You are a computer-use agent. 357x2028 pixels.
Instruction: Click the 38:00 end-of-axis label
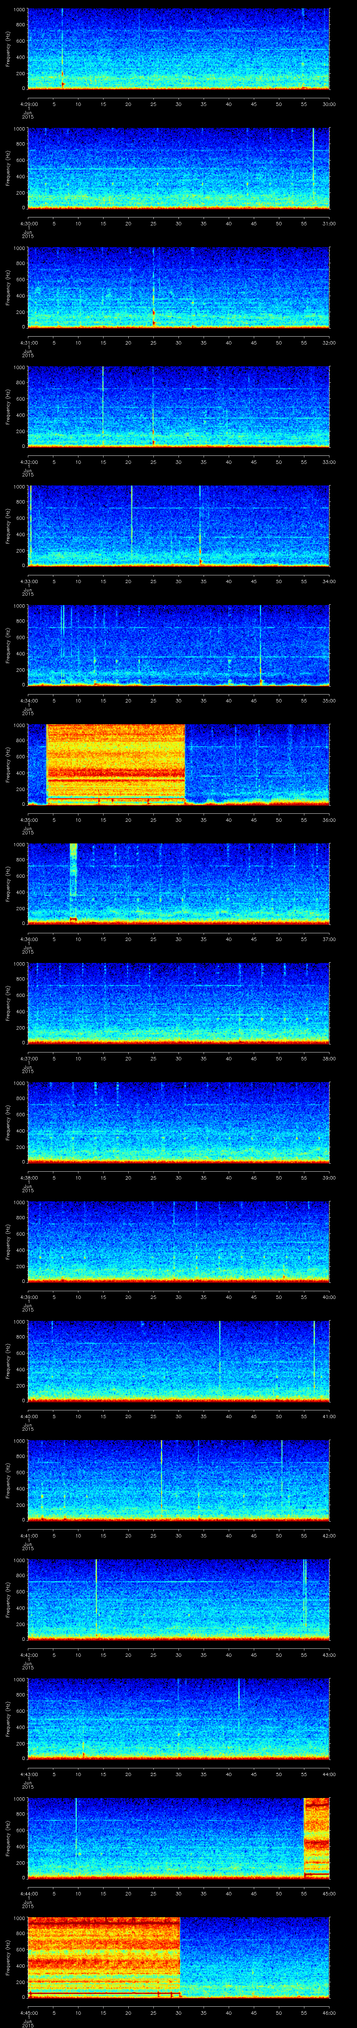329,1058
